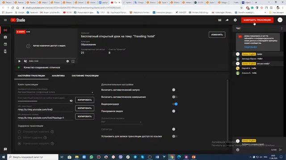Click the emoji icon in chat input
Image resolution: width=286 pixels, height=160 pixels.
pos(238,150)
